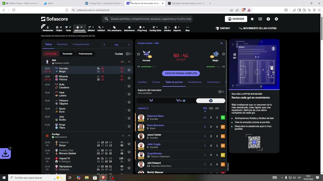Click the INGRESAR button

(x=236, y=19)
